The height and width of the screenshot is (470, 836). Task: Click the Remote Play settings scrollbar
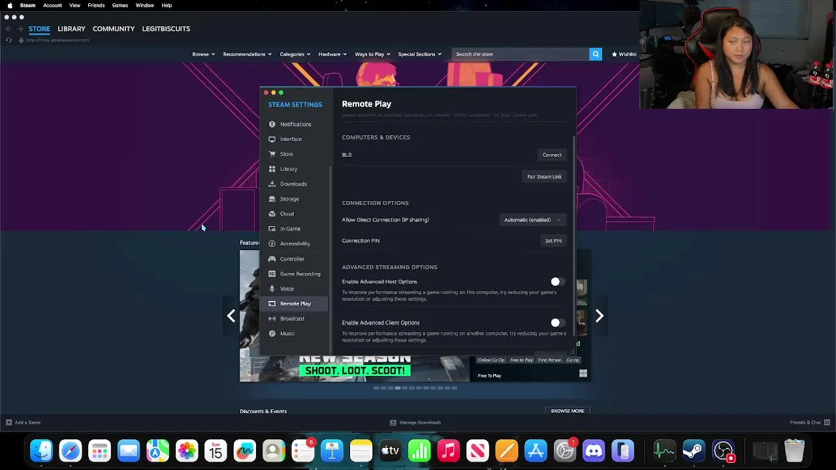(x=574, y=235)
